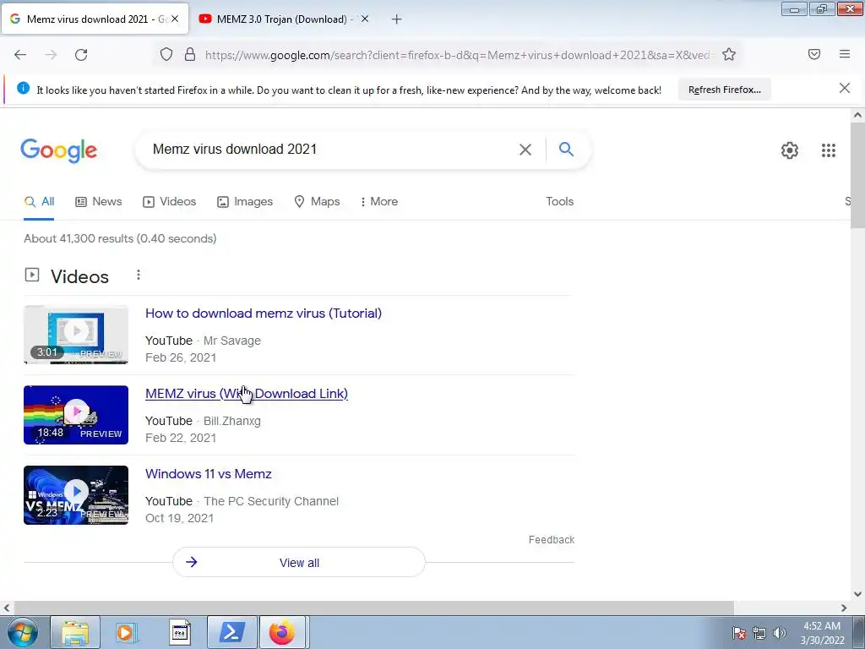865x649 pixels.
Task: Click the vertical scrollbar down arrow
Action: (857, 594)
